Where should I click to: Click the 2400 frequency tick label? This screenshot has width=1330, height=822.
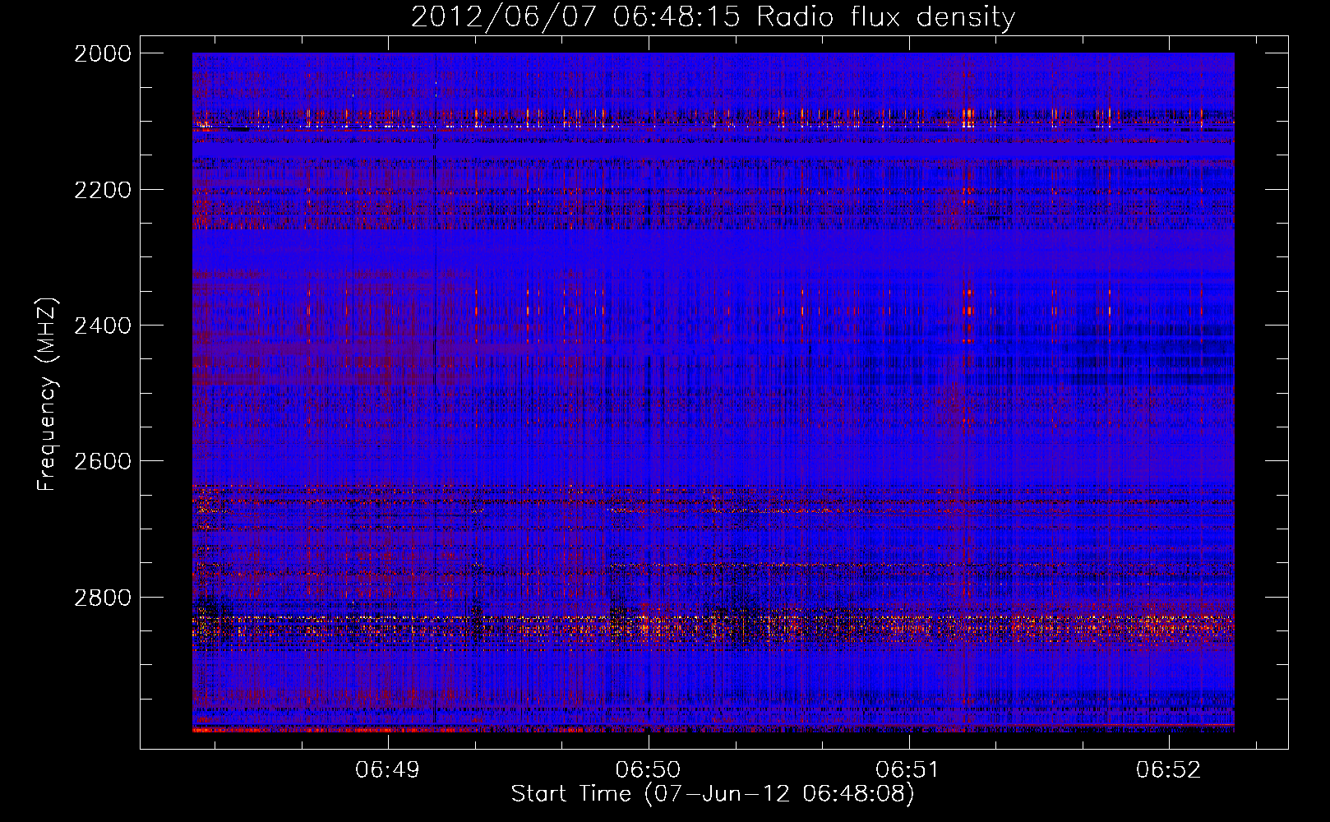click(103, 326)
